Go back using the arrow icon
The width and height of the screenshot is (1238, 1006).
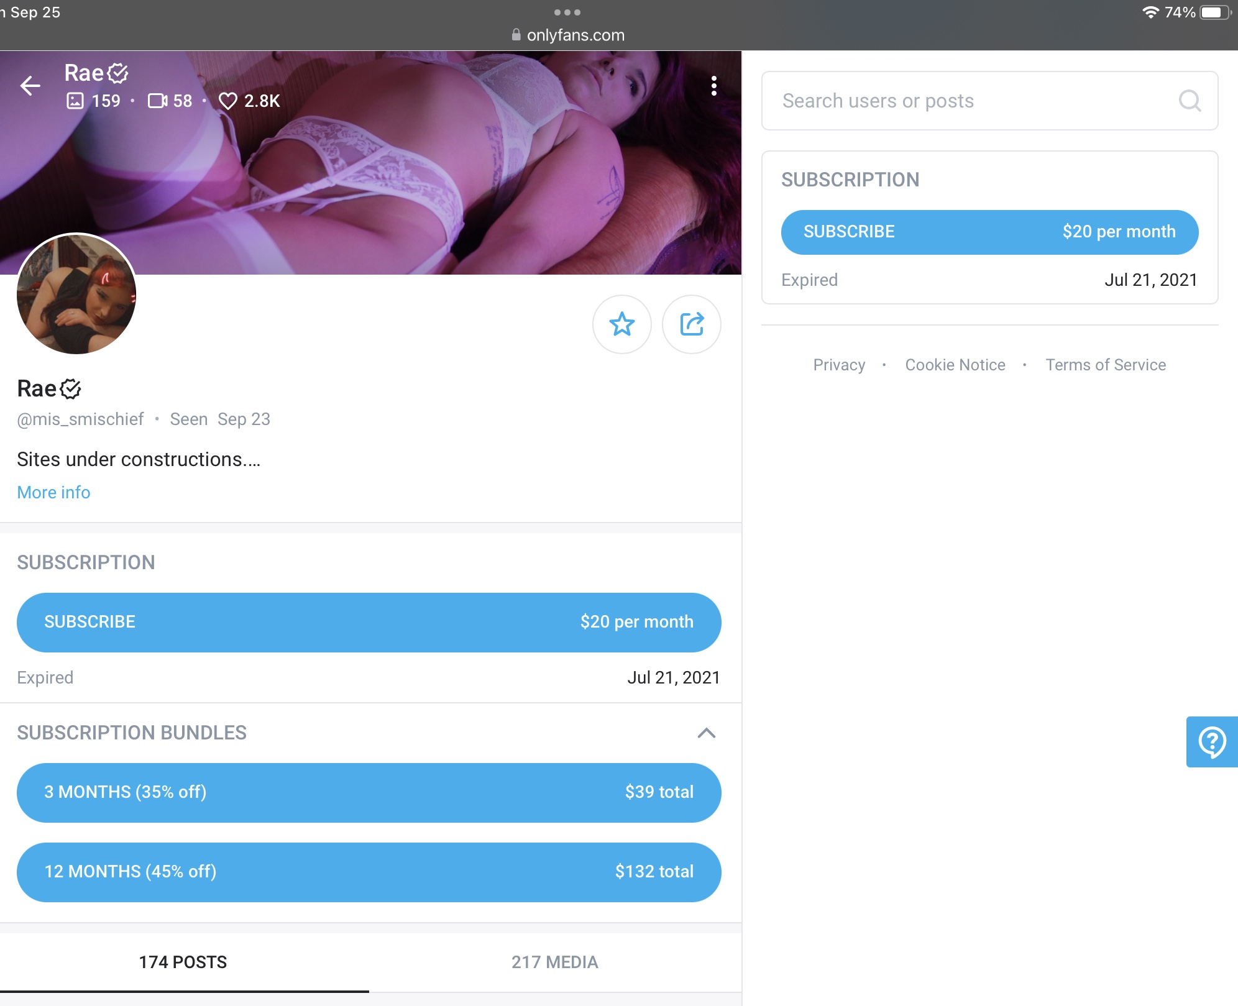click(x=30, y=86)
